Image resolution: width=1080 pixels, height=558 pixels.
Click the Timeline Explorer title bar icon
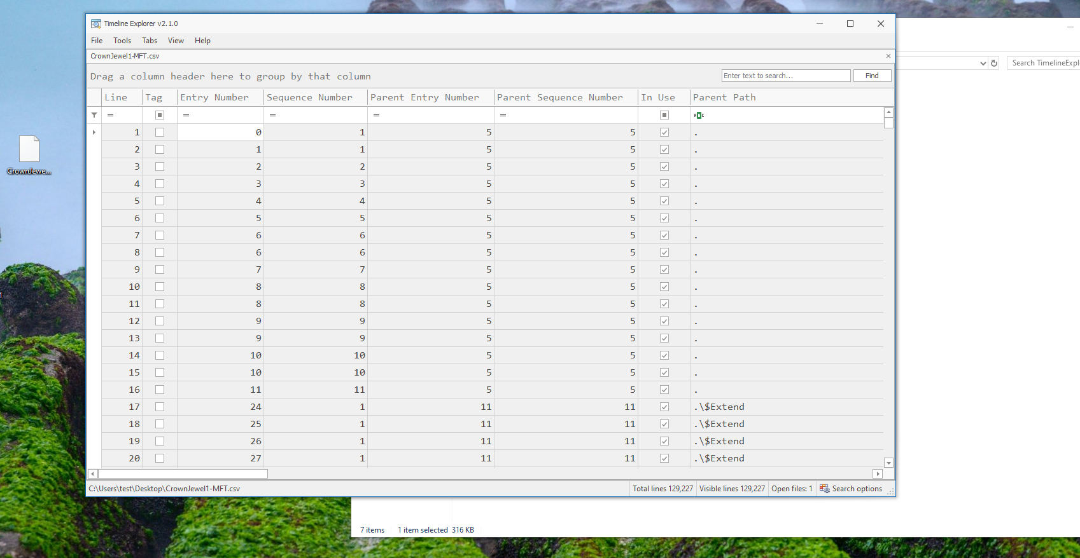pyautogui.click(x=96, y=24)
